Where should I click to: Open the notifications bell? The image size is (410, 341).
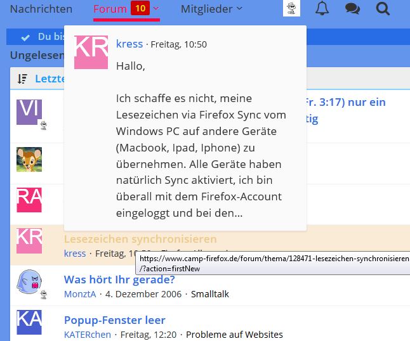(x=322, y=9)
